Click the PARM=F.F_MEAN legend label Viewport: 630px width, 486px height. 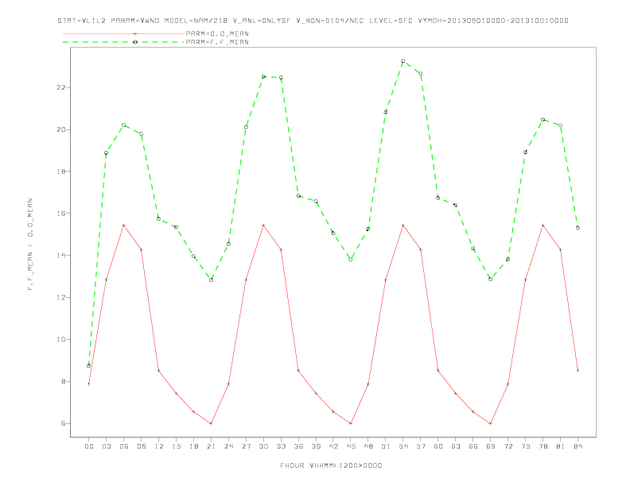[x=217, y=42]
